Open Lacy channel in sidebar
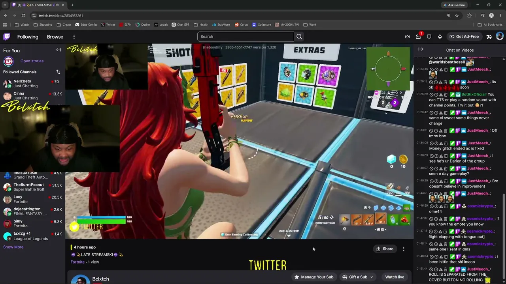The height and width of the screenshot is (284, 506). point(32,199)
